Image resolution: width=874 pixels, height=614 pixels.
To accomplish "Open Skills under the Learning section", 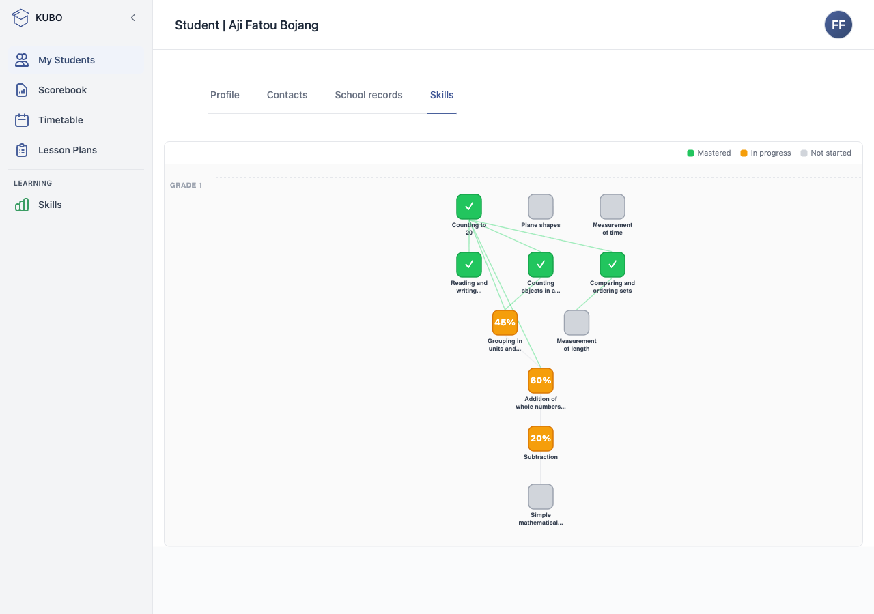I will point(76,205).
